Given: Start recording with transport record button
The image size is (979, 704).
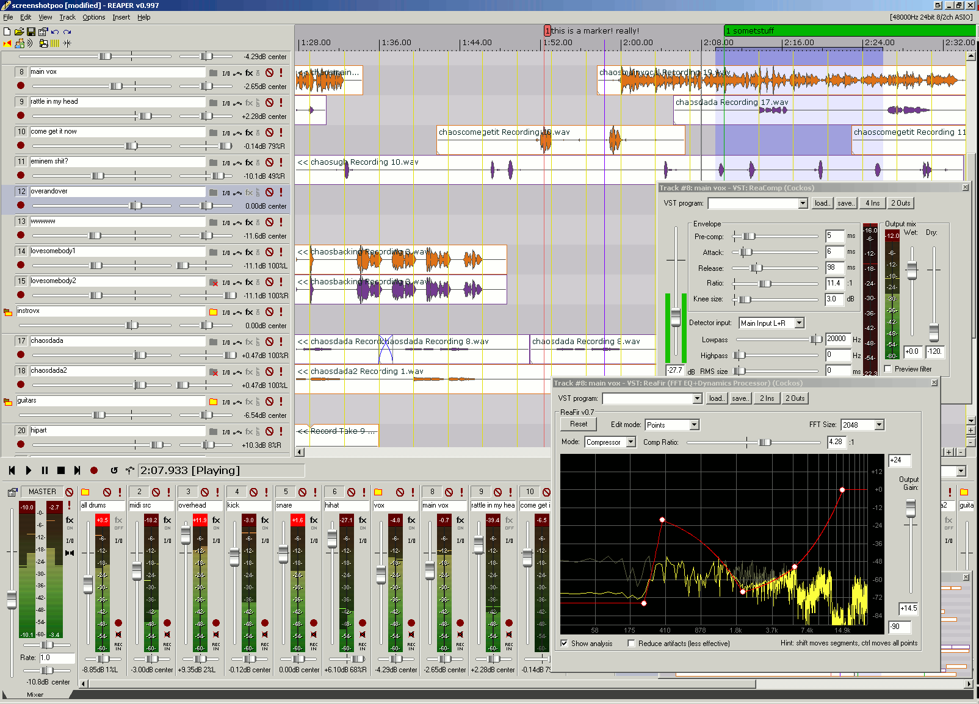Looking at the screenshot, I should [x=94, y=470].
